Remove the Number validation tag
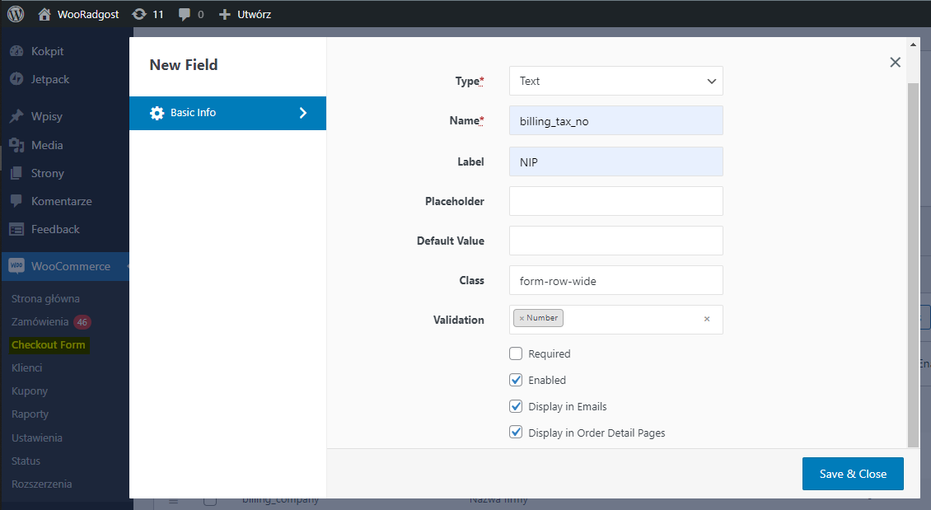 click(522, 318)
